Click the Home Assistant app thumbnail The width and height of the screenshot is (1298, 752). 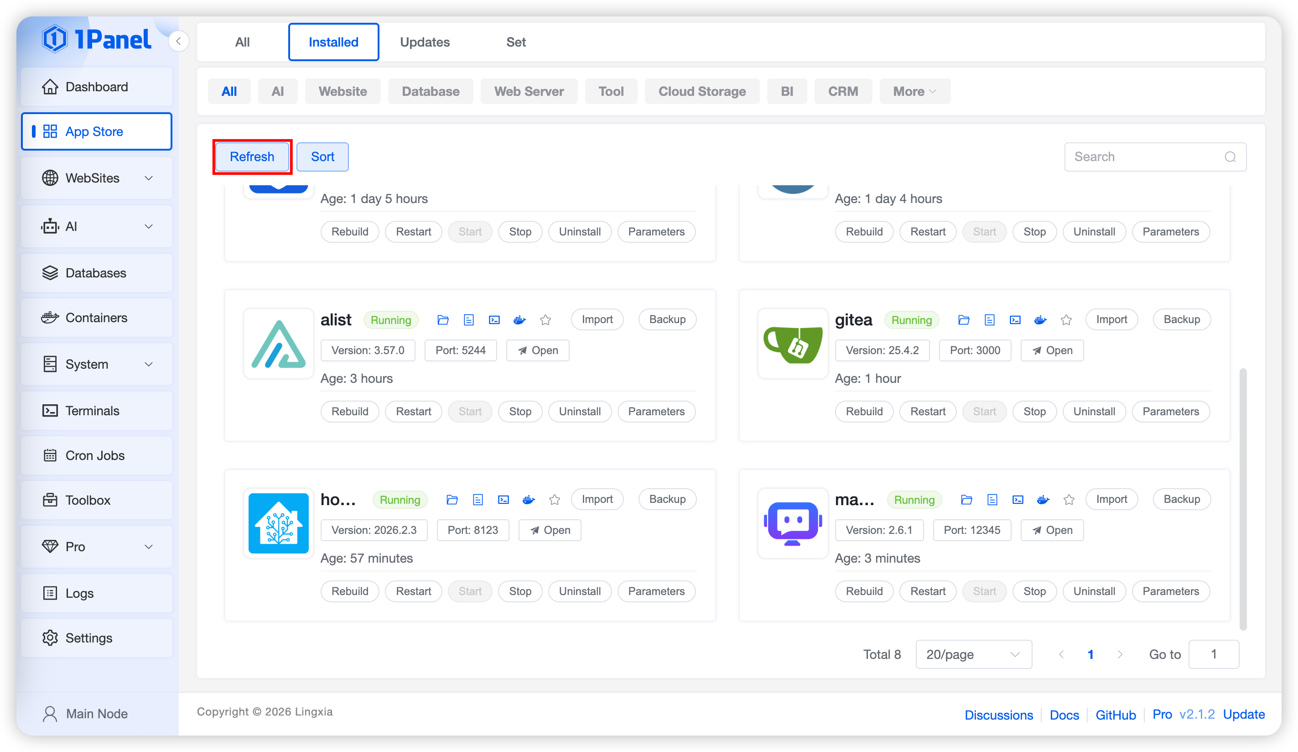[x=278, y=523]
